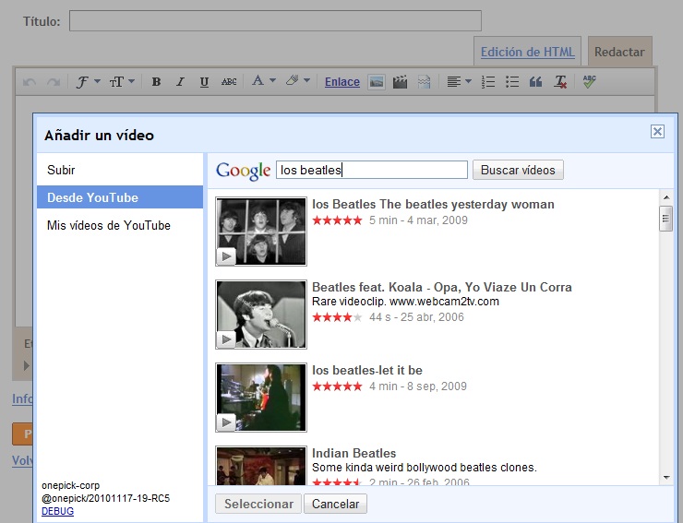The image size is (683, 523).
Task: Open the text alignment dropdown
Action: click(459, 81)
